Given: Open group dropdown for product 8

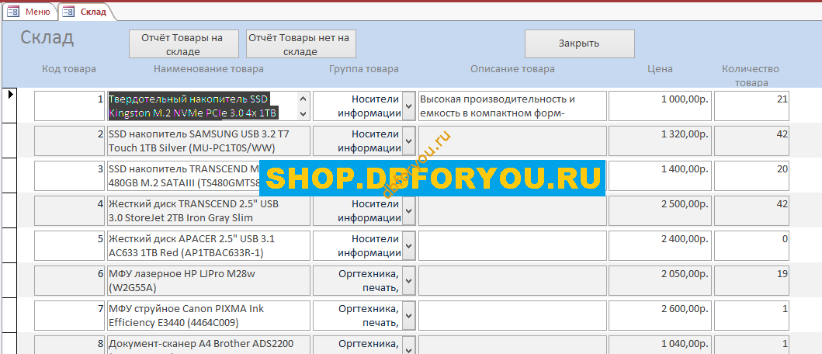Looking at the screenshot, I should click(x=408, y=345).
